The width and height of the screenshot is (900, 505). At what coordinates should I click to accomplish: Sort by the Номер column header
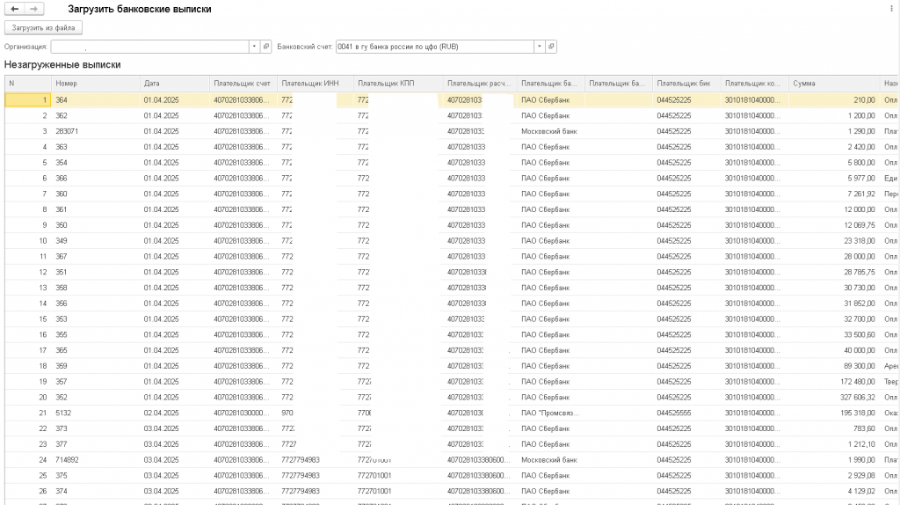(x=95, y=84)
